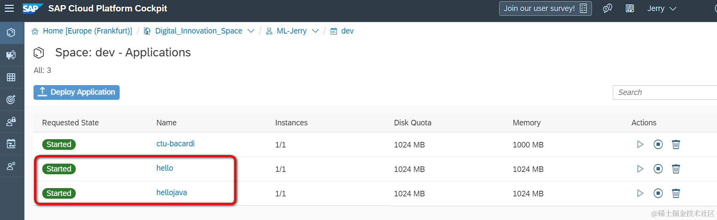Expand the ML-Jerry breadcrumb dropdown
Screen dimensions: 717x220
pyautogui.click(x=315, y=31)
